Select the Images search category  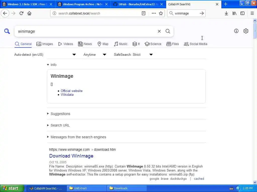click(45, 44)
